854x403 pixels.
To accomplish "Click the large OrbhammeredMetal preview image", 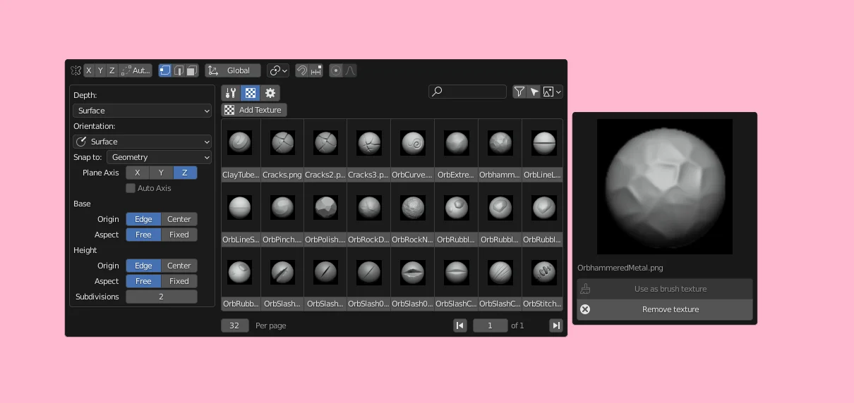I will coord(665,187).
